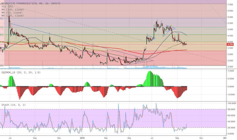Click the 5.000 price axis label

pos(230,30)
